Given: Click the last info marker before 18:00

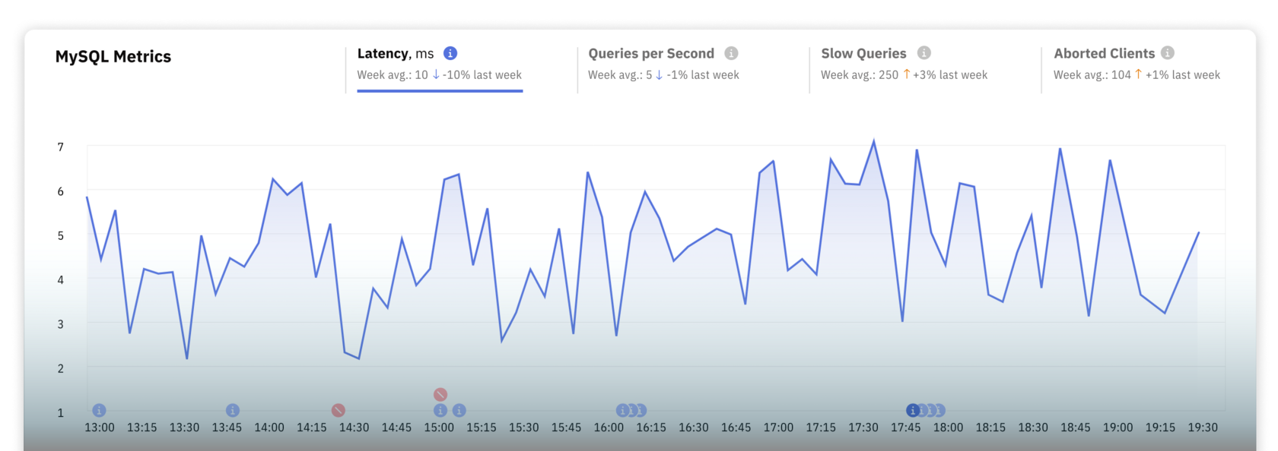Looking at the screenshot, I should (x=940, y=410).
